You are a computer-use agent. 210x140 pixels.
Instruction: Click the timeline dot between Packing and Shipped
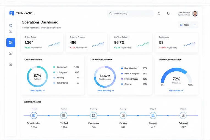(x=138, y=115)
